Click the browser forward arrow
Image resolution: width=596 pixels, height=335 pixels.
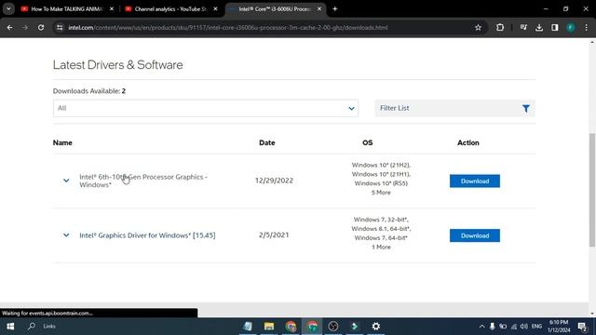[25, 27]
